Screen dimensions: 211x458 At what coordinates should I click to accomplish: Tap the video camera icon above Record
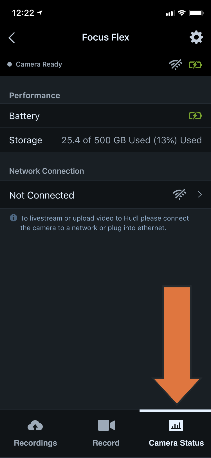tap(106, 425)
